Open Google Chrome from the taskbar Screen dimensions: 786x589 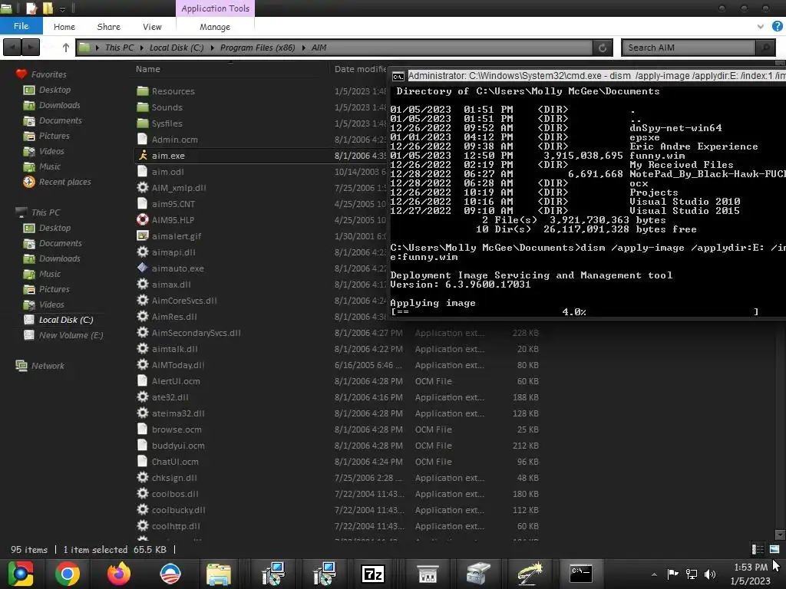pyautogui.click(x=68, y=574)
